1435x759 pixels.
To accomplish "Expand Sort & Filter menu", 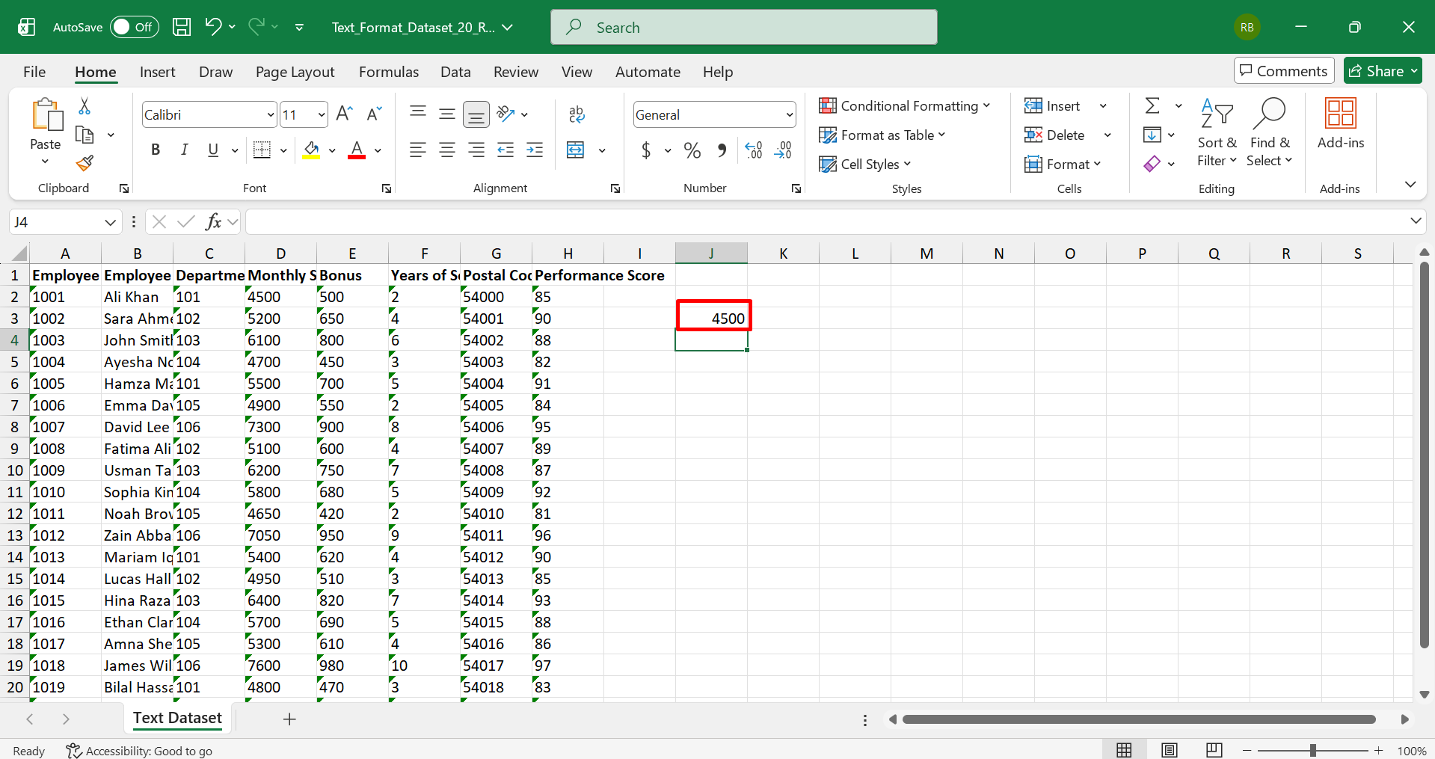I will tap(1217, 133).
